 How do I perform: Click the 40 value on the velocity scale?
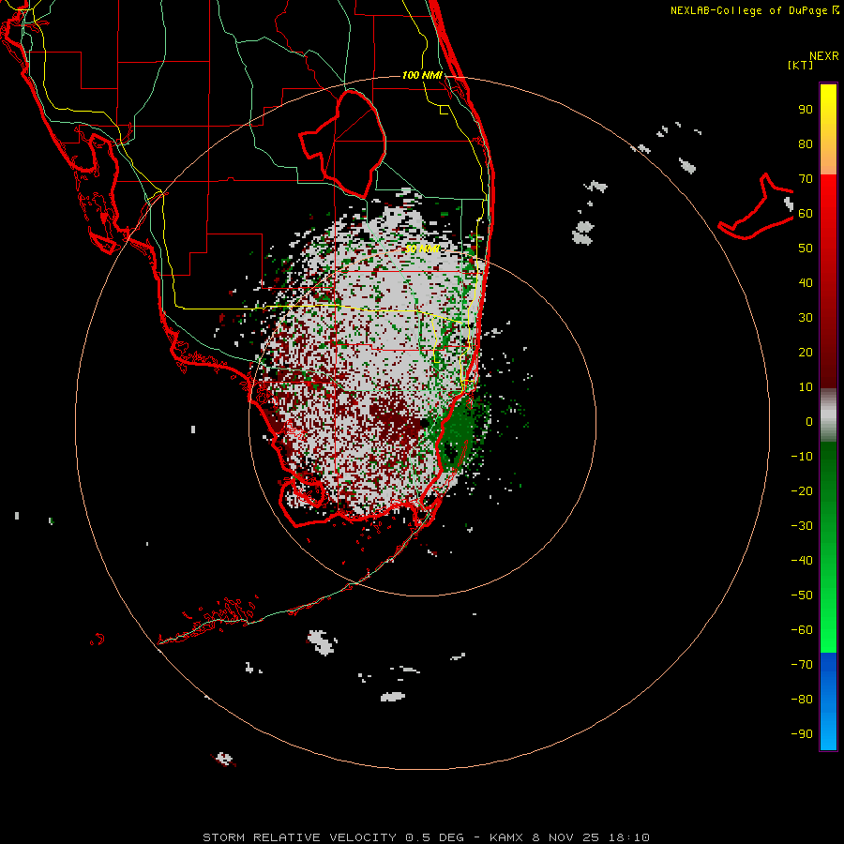click(x=806, y=283)
